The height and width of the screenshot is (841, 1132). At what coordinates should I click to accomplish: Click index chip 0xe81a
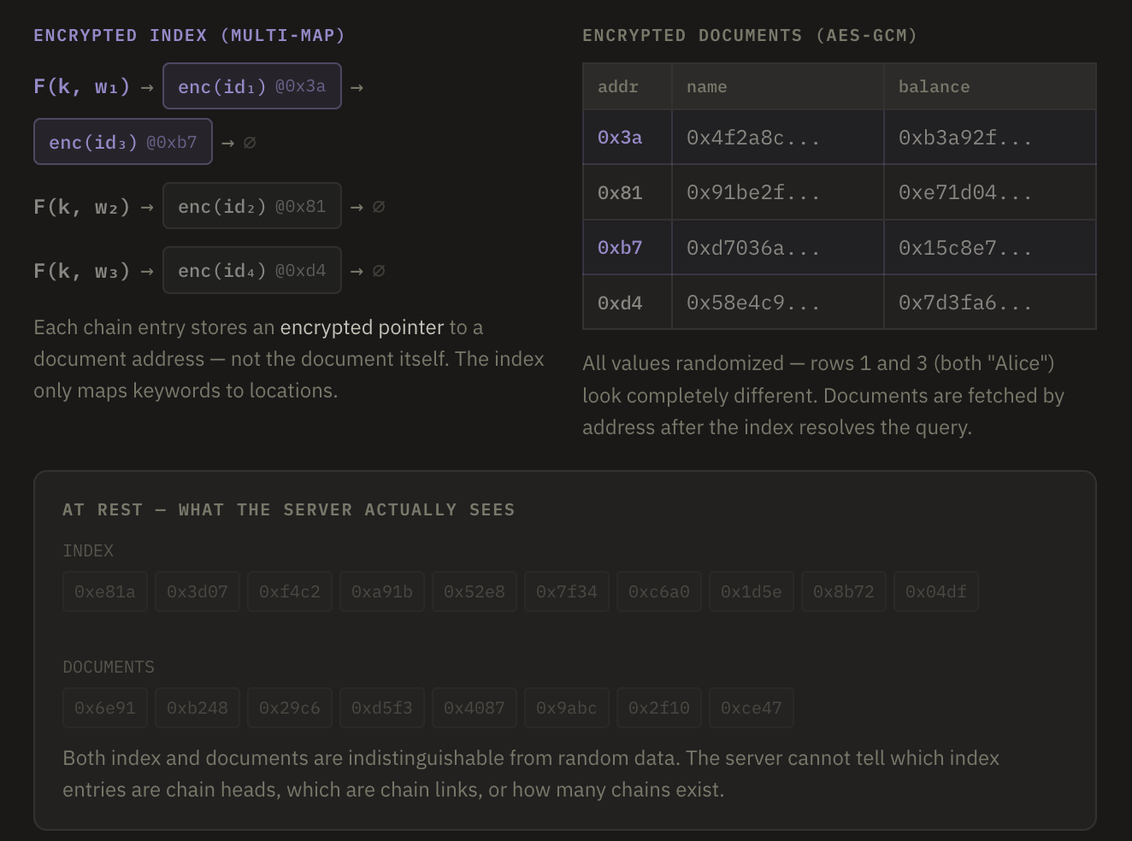pos(105,591)
